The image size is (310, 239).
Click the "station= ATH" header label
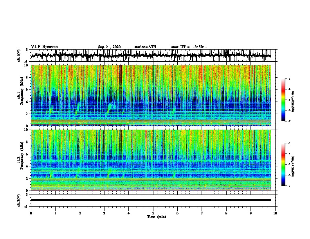click(145, 47)
